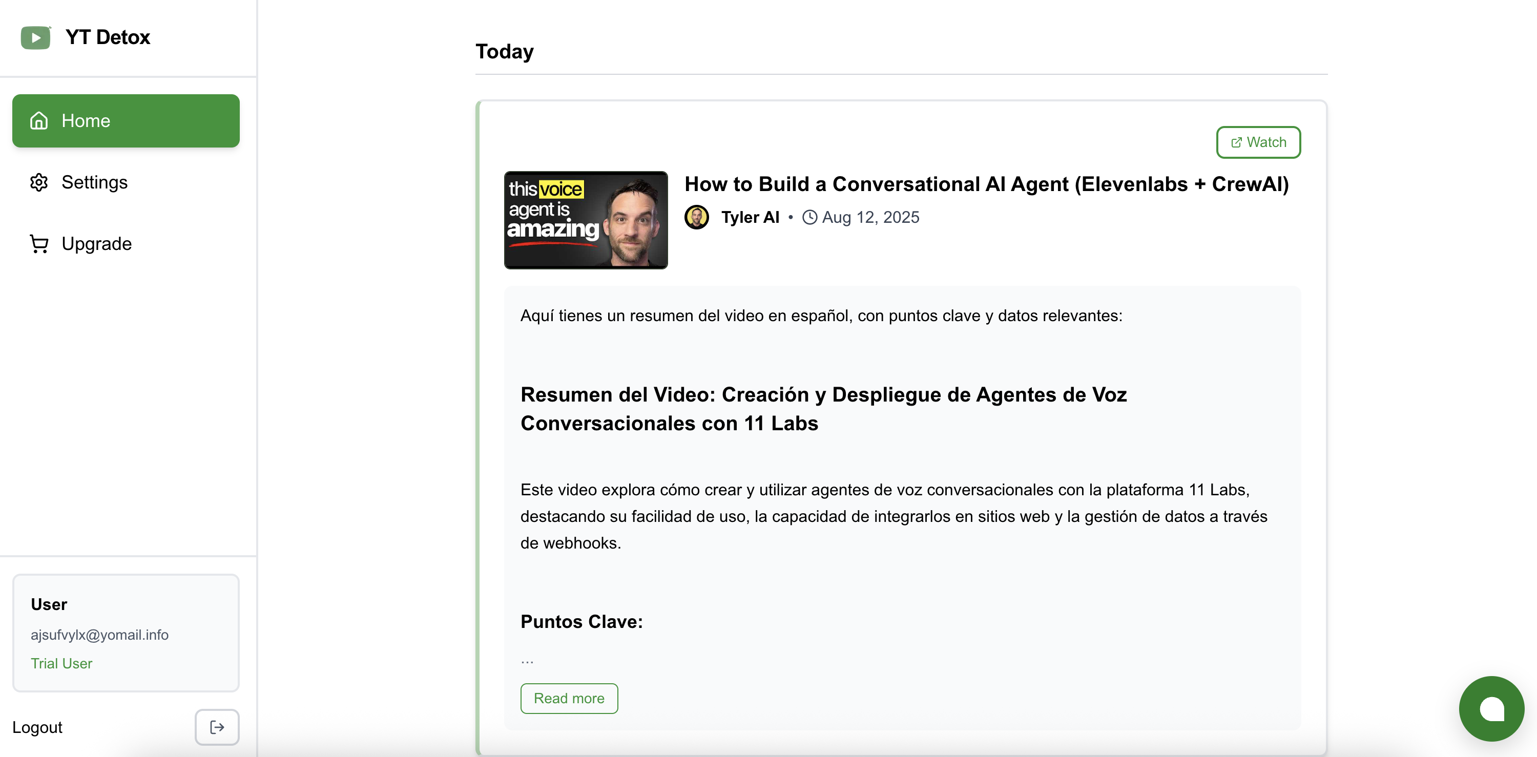Click the Tyler AI channel avatar

(696, 217)
